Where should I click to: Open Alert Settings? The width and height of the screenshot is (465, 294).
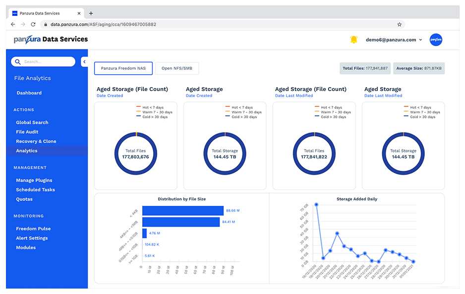click(32, 238)
